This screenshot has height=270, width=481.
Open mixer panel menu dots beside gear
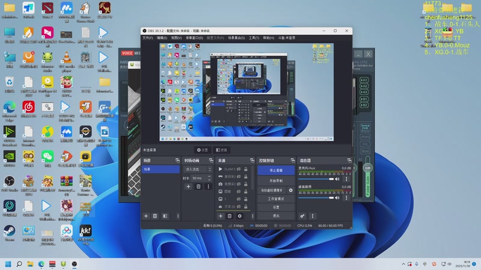312,216
